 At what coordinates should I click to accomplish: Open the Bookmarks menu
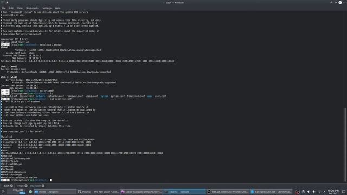(33, 8)
